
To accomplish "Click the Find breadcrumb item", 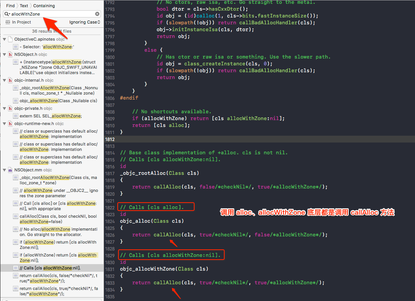I will [x=10, y=6].
